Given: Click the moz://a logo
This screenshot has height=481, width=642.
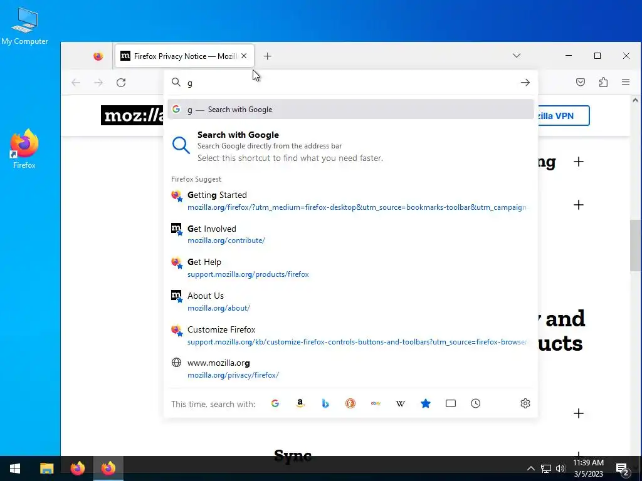Looking at the screenshot, I should coord(132,115).
